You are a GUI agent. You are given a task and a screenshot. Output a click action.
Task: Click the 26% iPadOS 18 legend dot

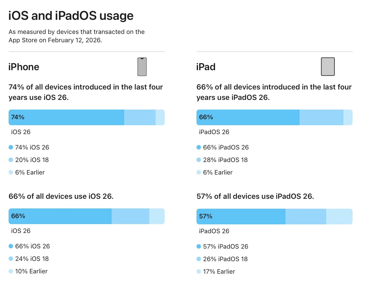pos(199,259)
